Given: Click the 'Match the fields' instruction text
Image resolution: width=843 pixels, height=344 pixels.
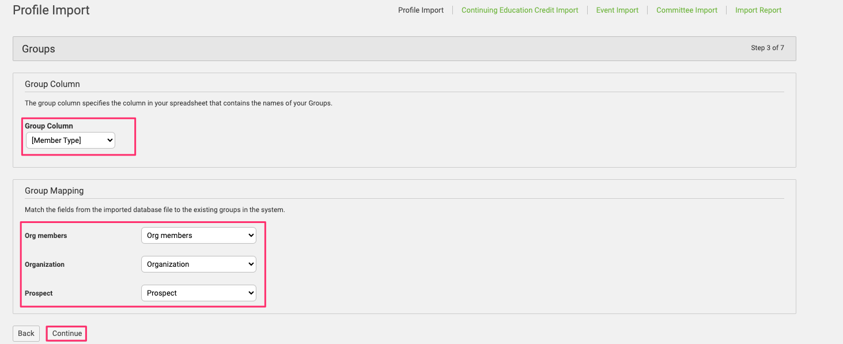Looking at the screenshot, I should pos(155,210).
